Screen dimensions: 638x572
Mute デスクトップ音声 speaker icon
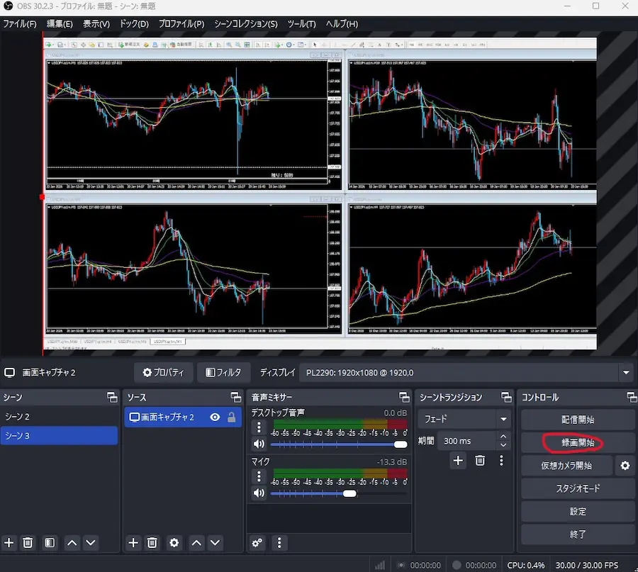pos(259,444)
